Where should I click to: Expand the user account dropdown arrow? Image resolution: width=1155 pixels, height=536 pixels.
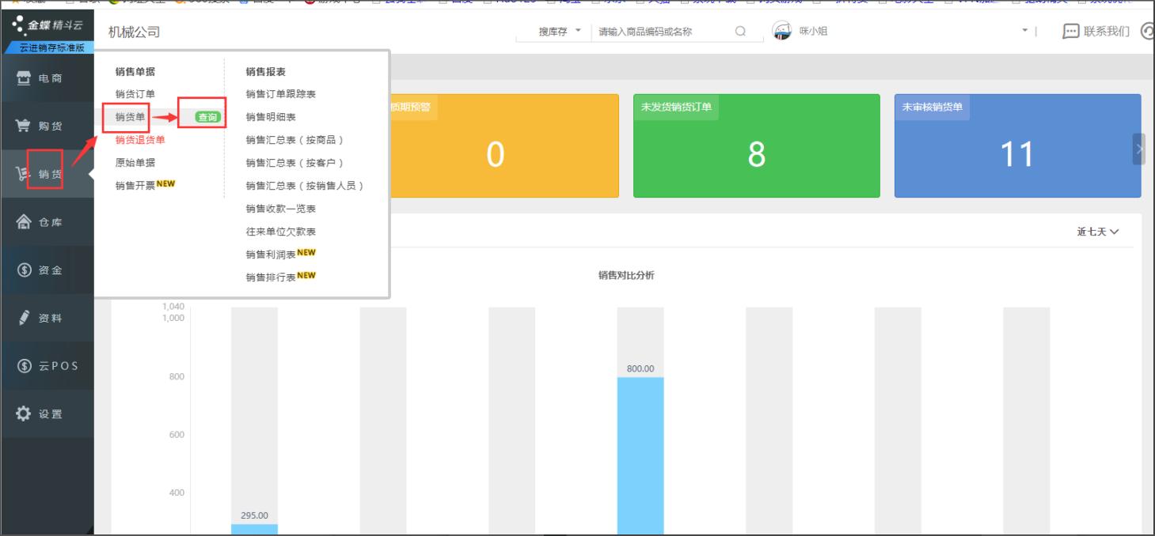coord(1024,31)
